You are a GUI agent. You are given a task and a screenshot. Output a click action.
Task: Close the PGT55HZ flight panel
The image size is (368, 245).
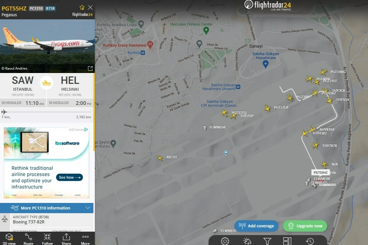(x=90, y=7)
